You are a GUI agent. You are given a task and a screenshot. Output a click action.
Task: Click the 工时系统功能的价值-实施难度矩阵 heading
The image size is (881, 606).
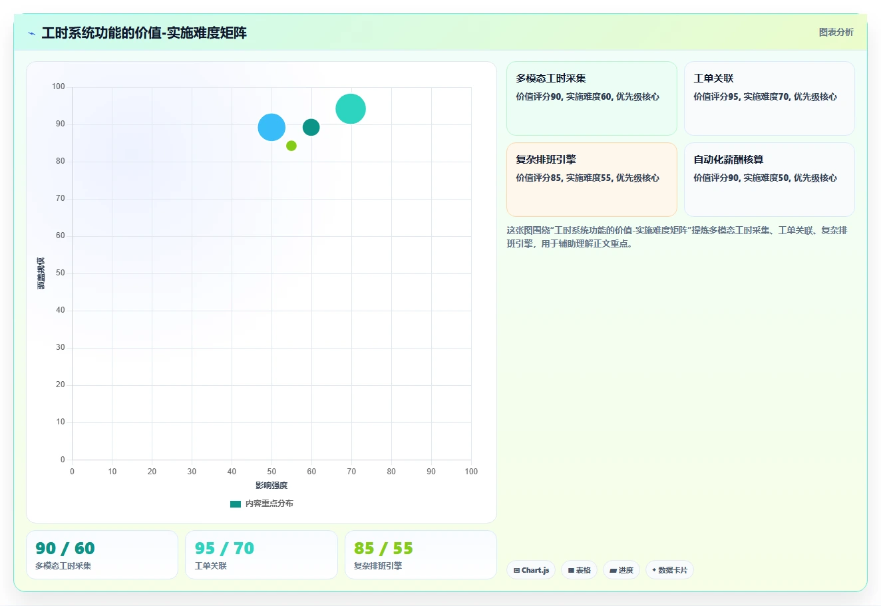click(144, 33)
